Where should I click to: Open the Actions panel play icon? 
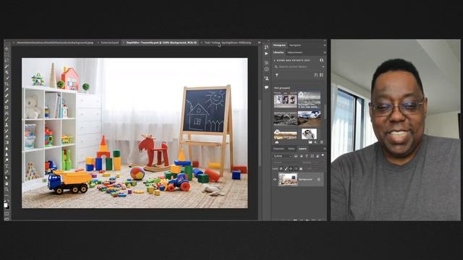(266, 53)
